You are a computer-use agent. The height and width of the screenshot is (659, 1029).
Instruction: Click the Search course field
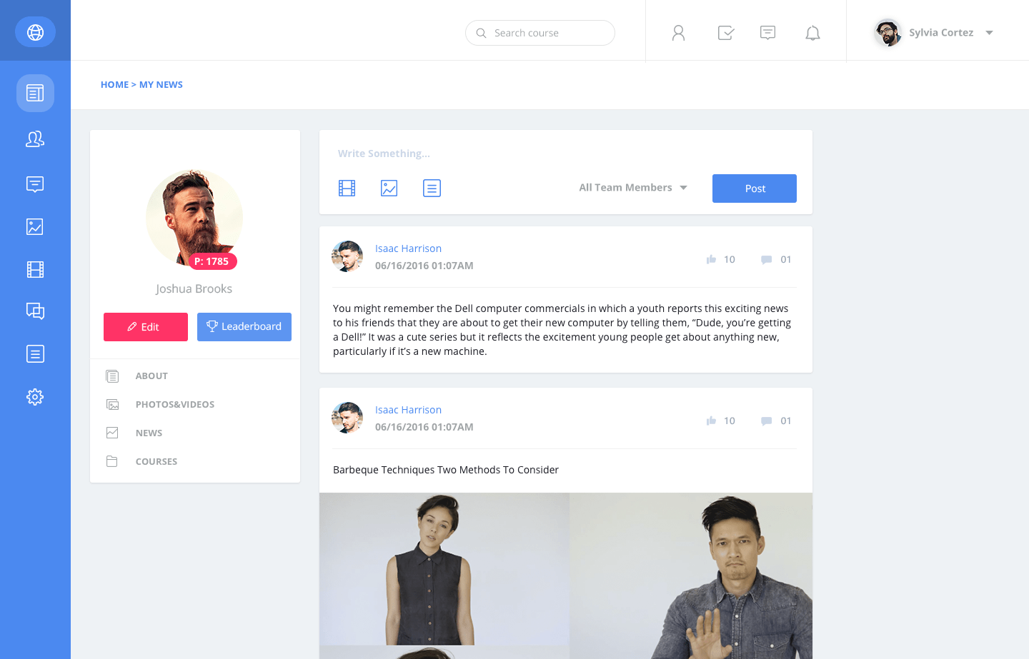540,33
